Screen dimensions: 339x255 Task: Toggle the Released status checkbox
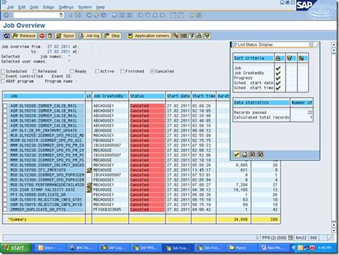[35, 71]
